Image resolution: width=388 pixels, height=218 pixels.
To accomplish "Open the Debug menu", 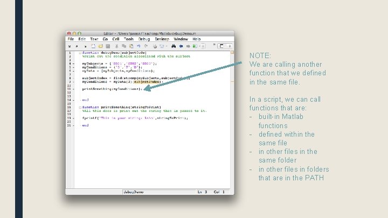I will pyautogui.click(x=144, y=39).
